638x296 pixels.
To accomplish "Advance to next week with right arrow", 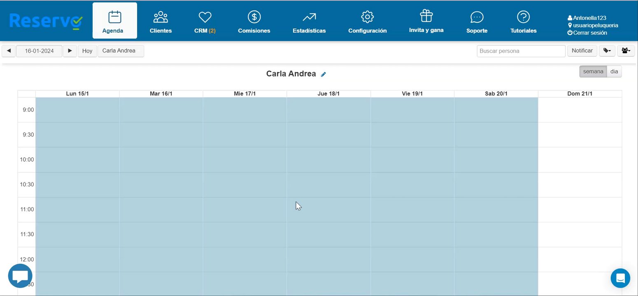I will coord(70,51).
